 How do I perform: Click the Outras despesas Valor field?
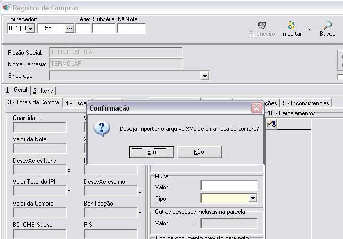click(229, 223)
